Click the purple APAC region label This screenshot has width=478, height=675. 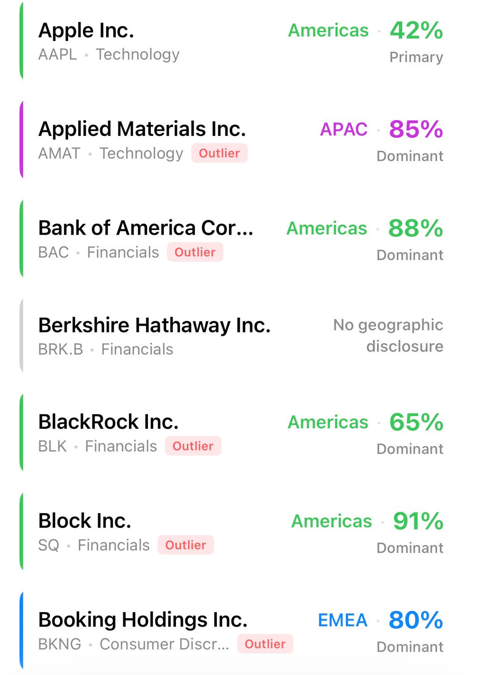tap(343, 129)
